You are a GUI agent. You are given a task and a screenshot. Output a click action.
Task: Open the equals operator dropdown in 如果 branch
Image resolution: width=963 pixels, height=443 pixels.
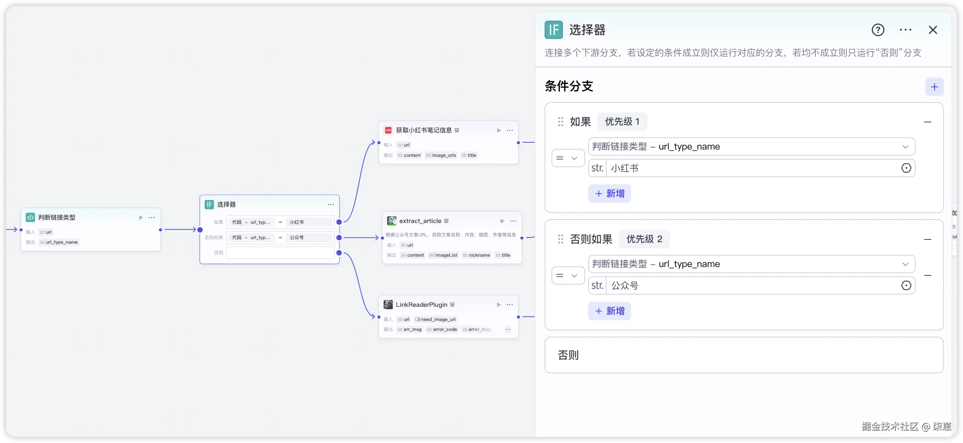click(568, 158)
